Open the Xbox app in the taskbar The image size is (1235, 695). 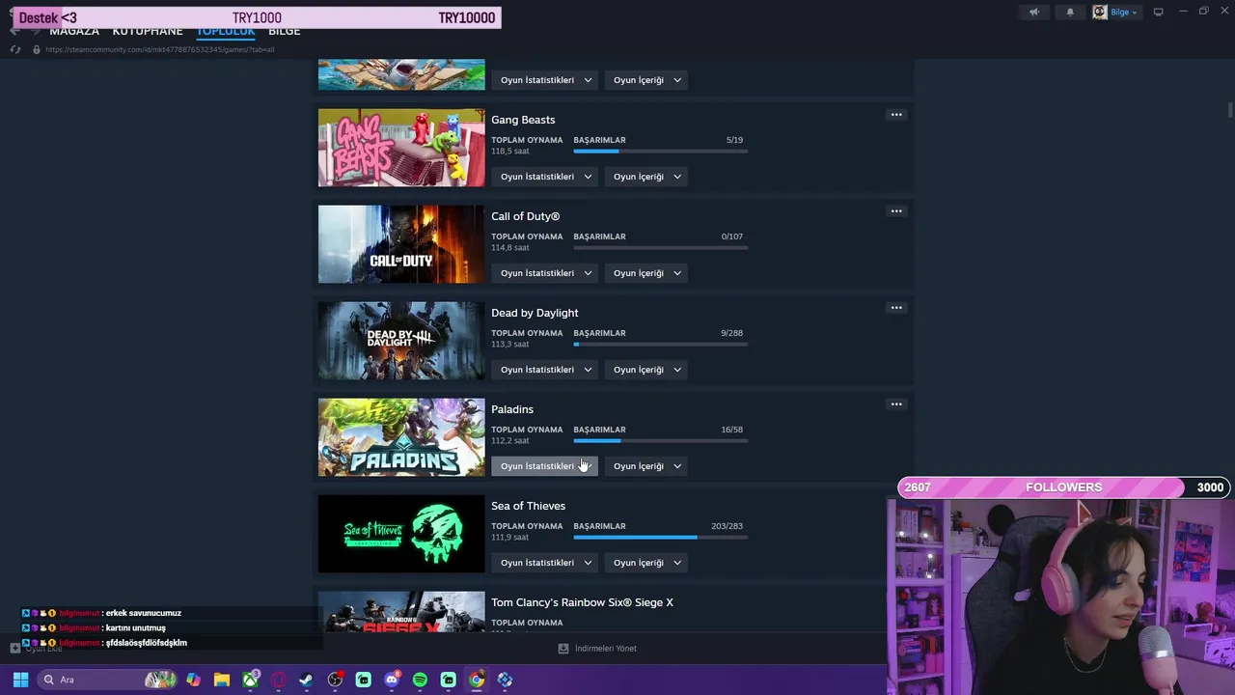250,680
